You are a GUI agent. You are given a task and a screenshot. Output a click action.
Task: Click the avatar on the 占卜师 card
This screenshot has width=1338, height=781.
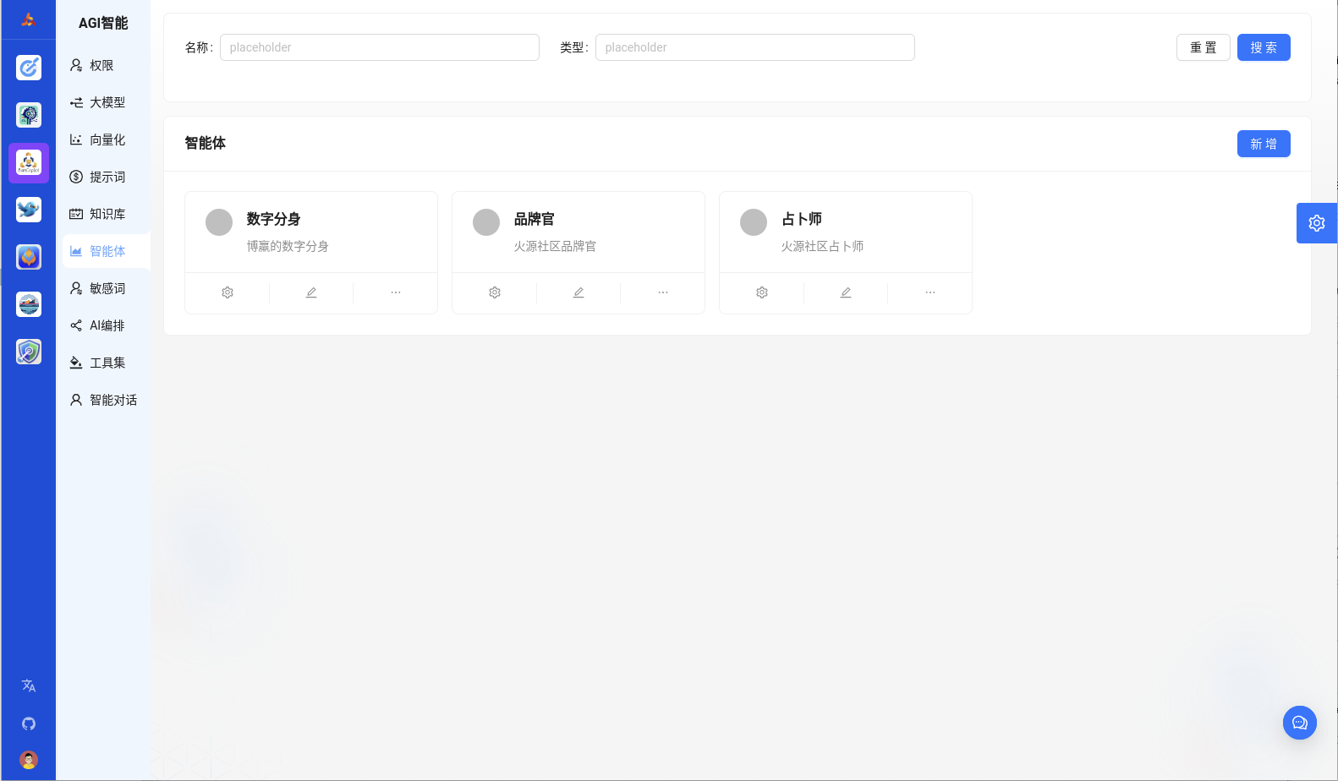pos(754,222)
